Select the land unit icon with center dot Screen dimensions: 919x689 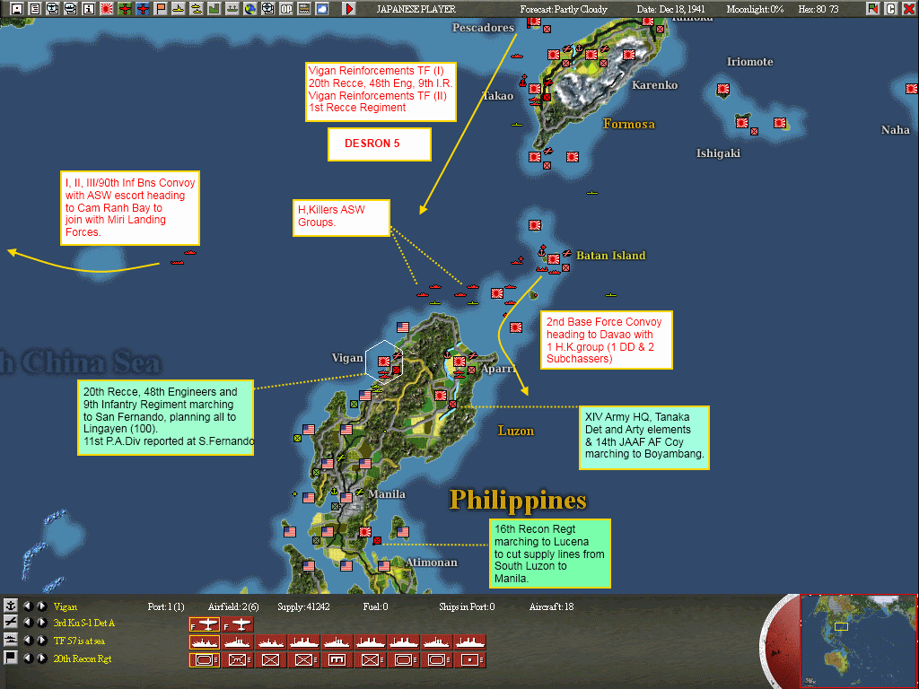pos(470,659)
